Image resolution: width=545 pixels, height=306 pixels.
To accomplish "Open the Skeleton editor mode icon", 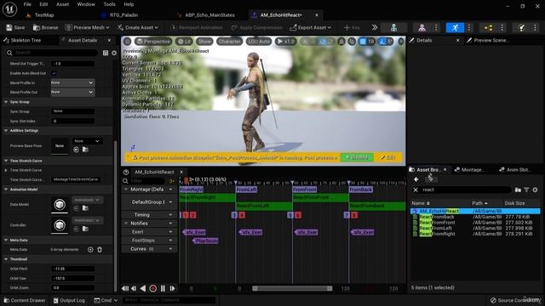I will click(393, 28).
